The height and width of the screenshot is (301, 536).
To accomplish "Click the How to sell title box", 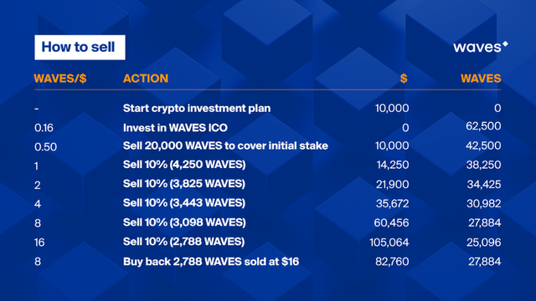I will [x=80, y=48].
